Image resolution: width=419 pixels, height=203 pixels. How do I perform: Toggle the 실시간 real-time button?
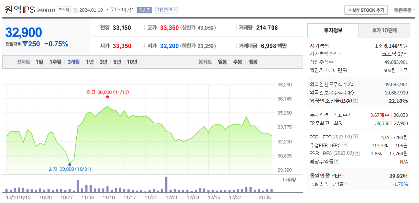point(144,10)
